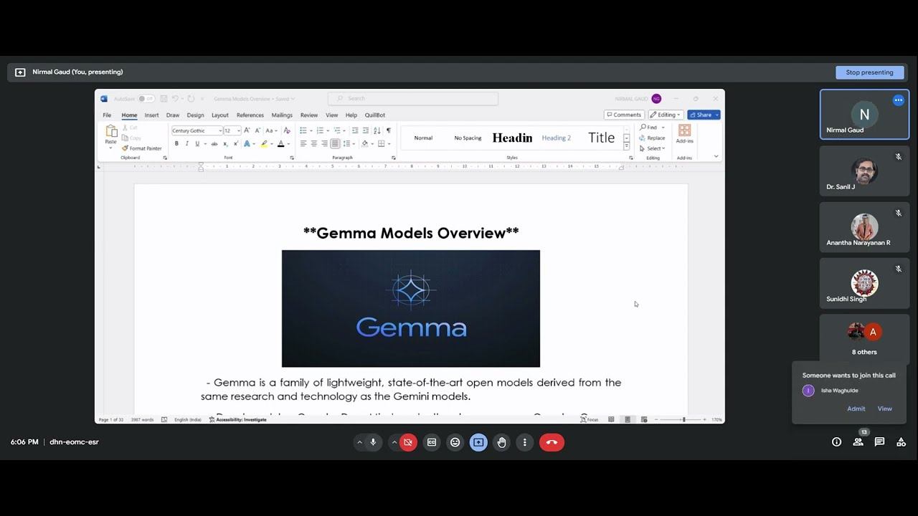
Task: Switch to the Design ribbon tab
Action: pyautogui.click(x=195, y=115)
